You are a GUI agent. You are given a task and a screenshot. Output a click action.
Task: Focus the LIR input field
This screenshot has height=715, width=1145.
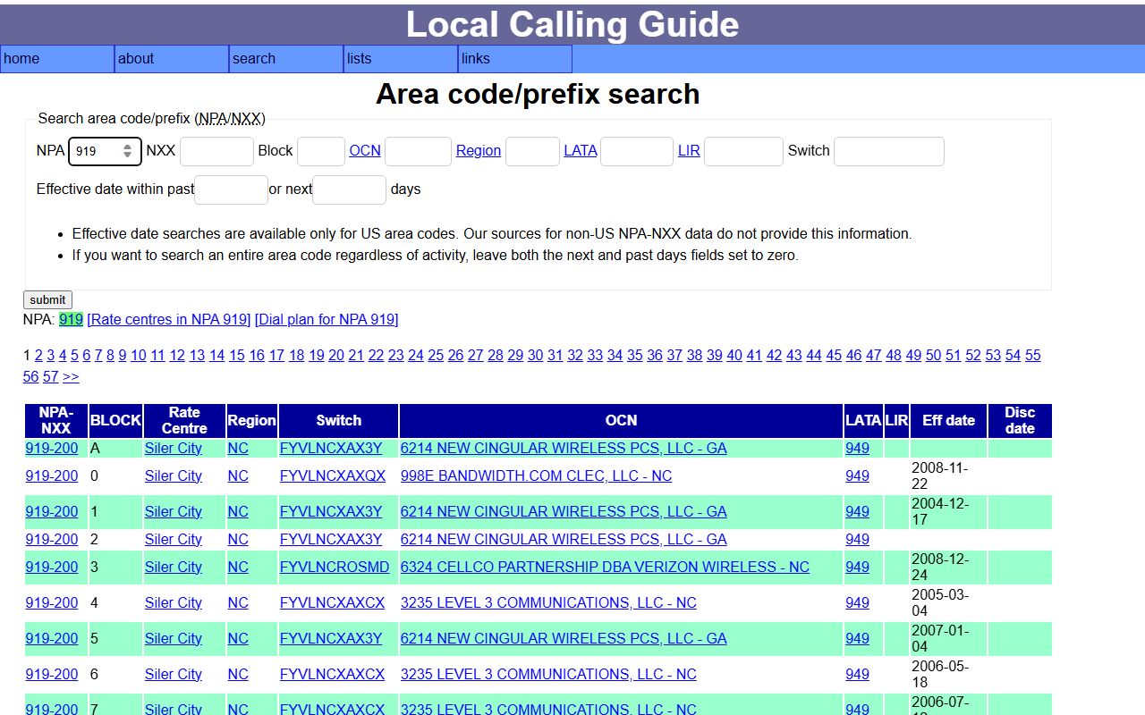tap(743, 151)
